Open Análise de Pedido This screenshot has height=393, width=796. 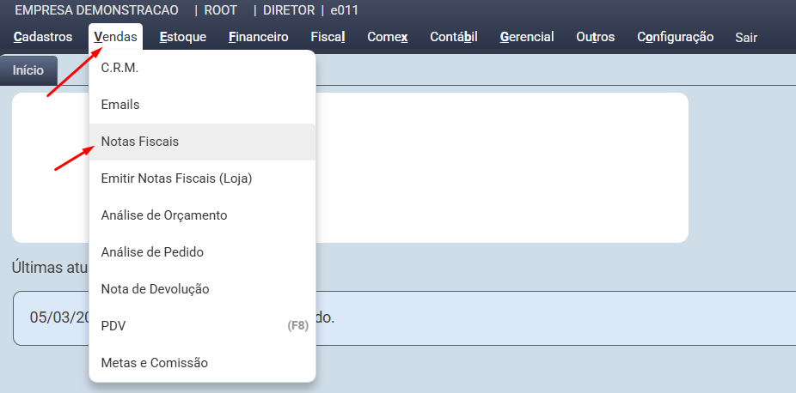[151, 252]
